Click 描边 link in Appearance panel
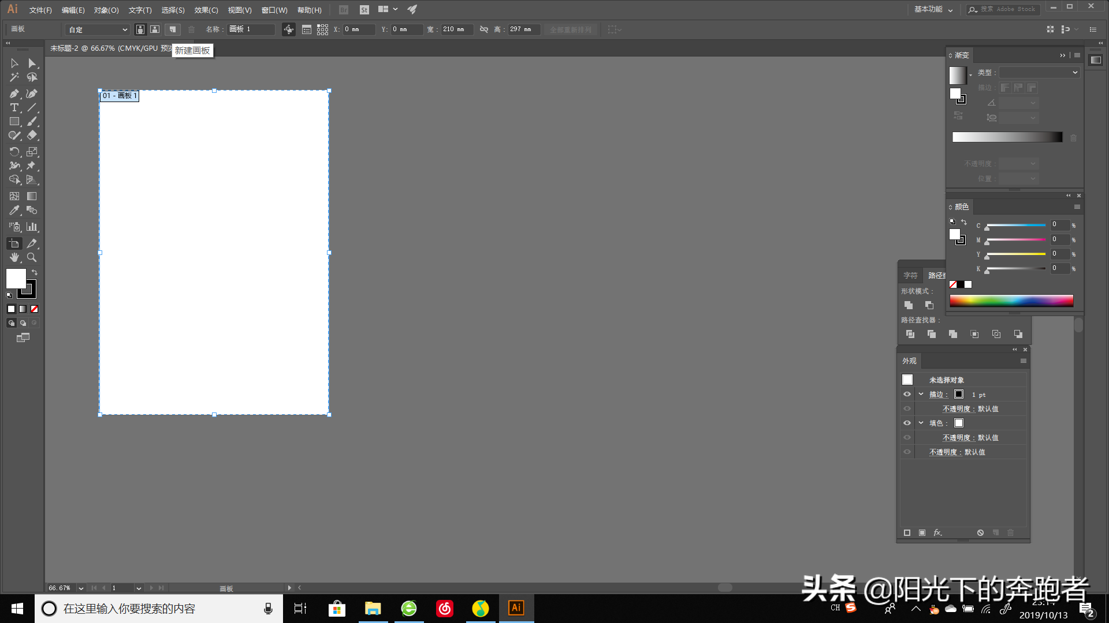This screenshot has height=623, width=1109. click(x=938, y=395)
